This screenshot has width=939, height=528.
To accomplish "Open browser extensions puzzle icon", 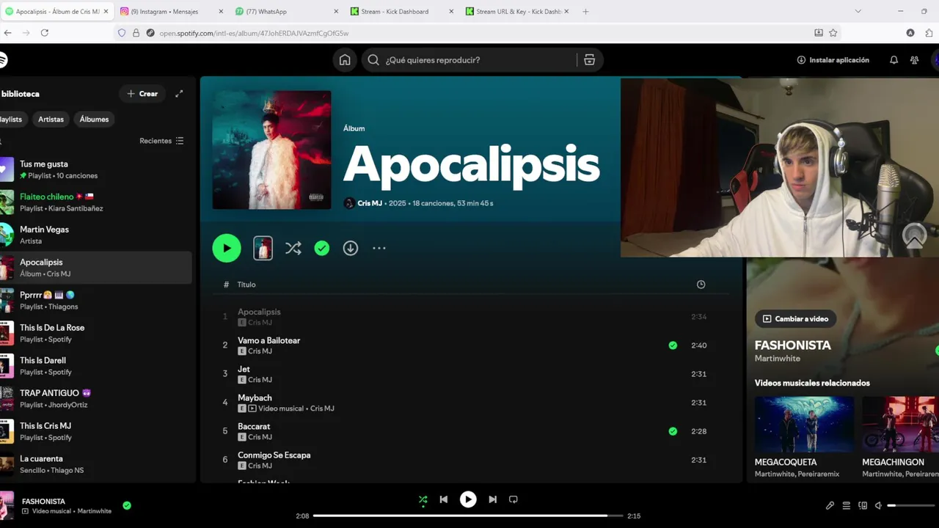I will pyautogui.click(x=929, y=33).
